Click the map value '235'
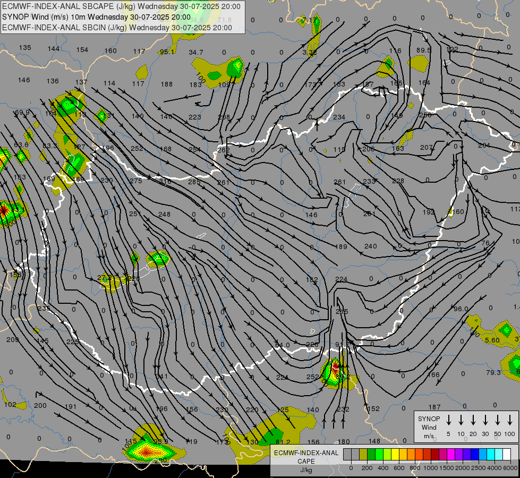This screenshot has width=520, height=478. tap(44, 308)
